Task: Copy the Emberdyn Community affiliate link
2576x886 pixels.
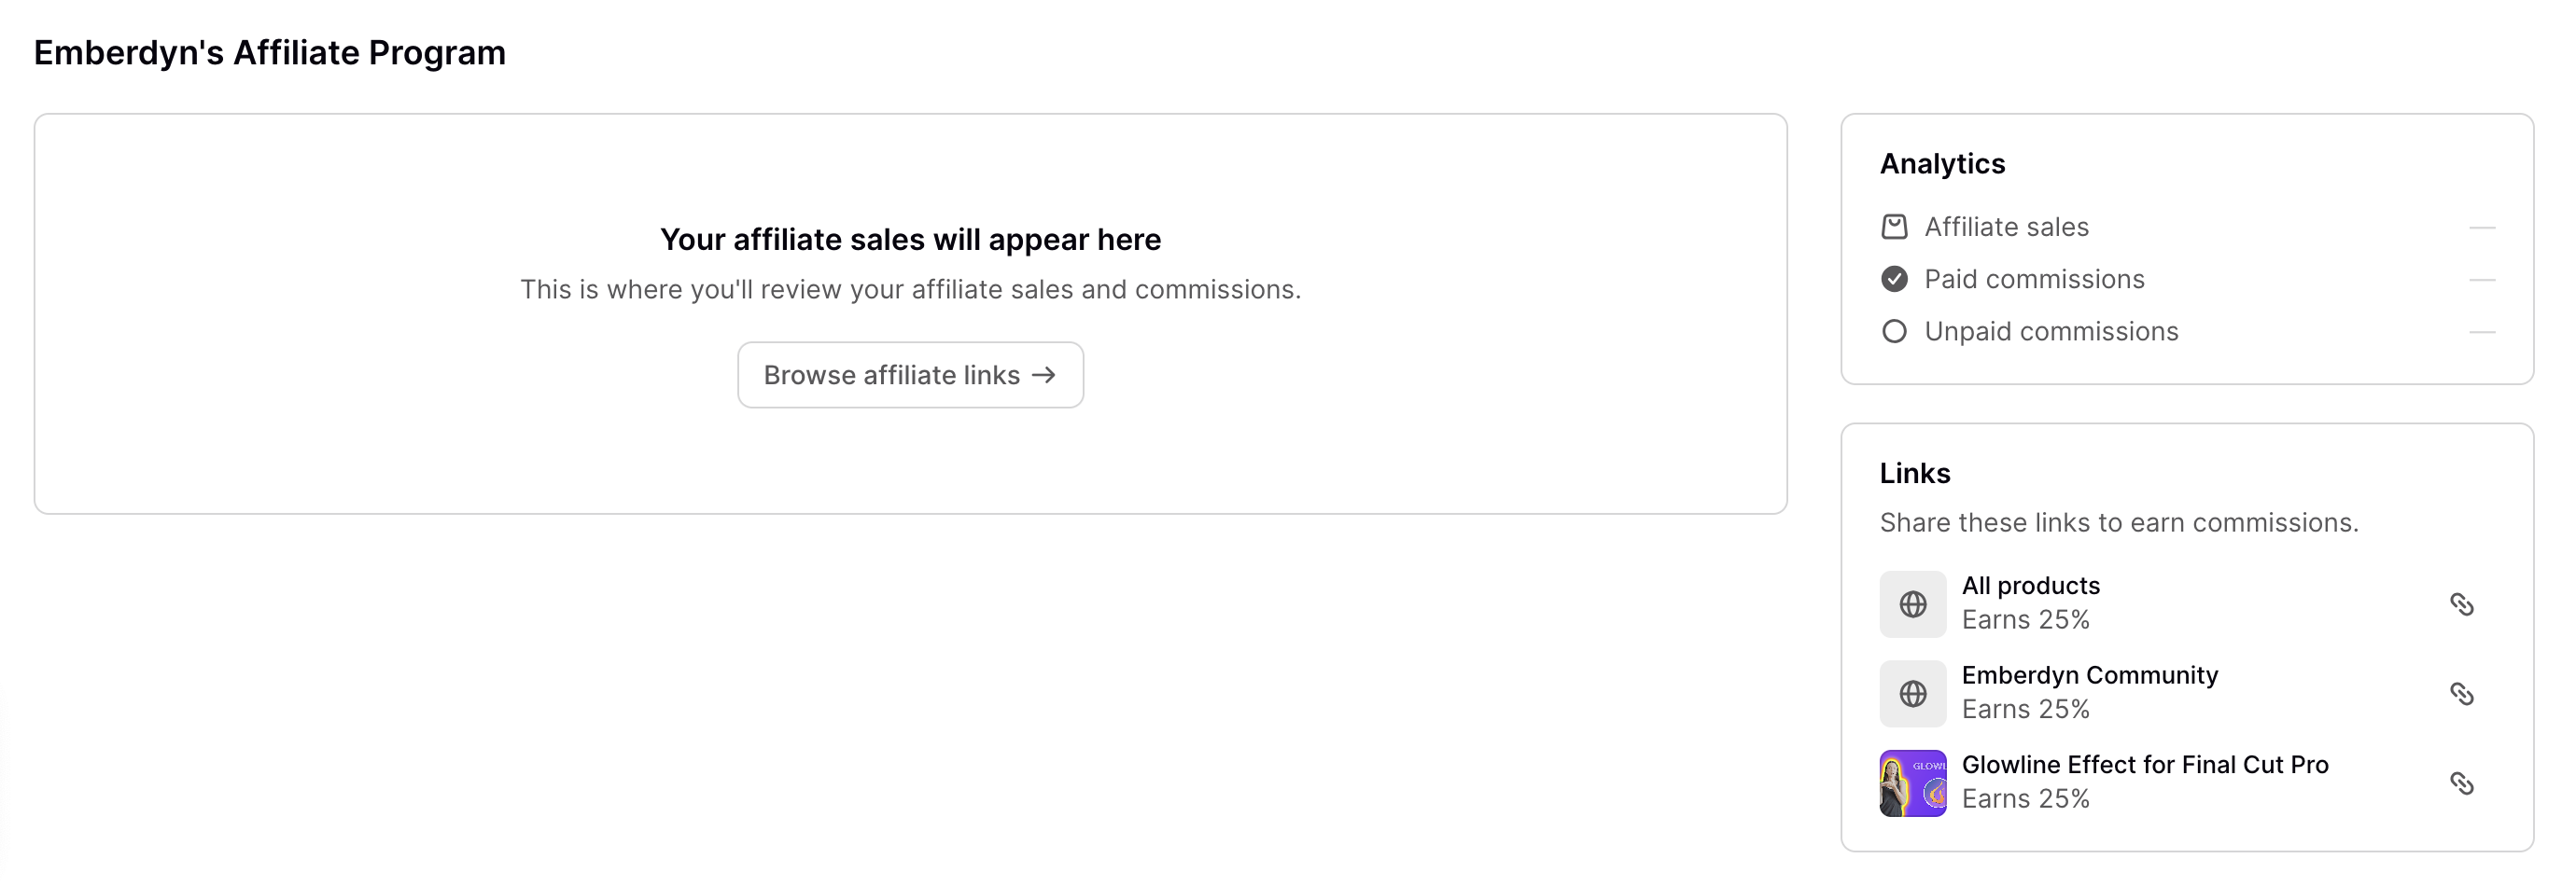Action: click(x=2462, y=693)
